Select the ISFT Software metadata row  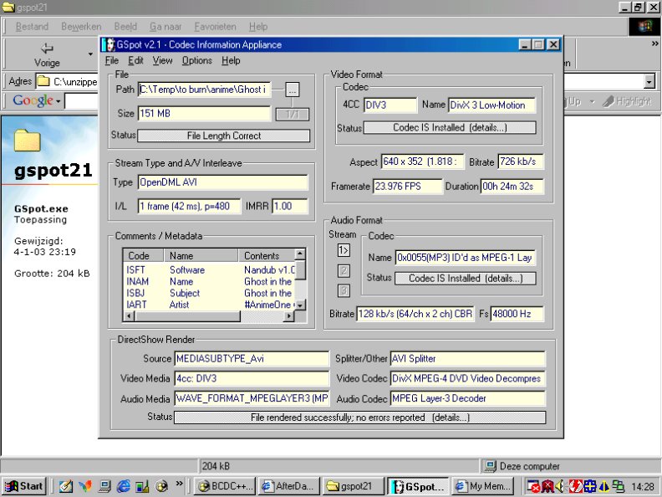209,269
